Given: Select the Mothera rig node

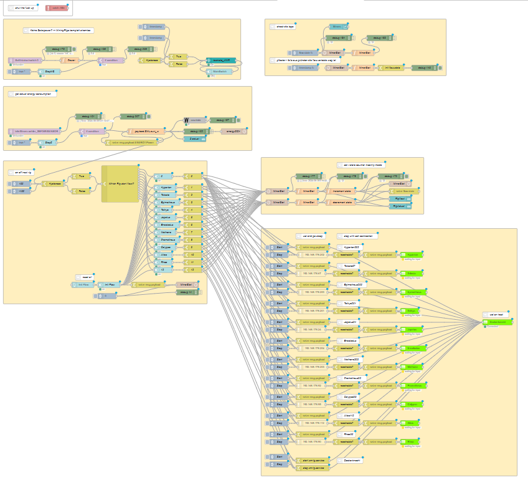Looking at the screenshot, I should tap(166, 232).
